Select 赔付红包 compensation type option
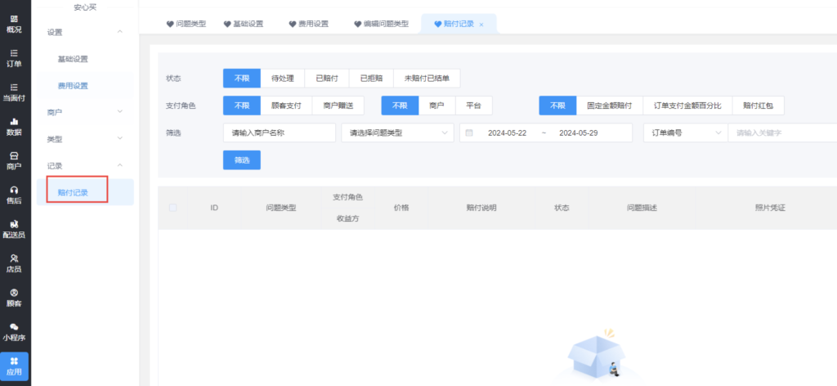The height and width of the screenshot is (386, 837). (759, 105)
